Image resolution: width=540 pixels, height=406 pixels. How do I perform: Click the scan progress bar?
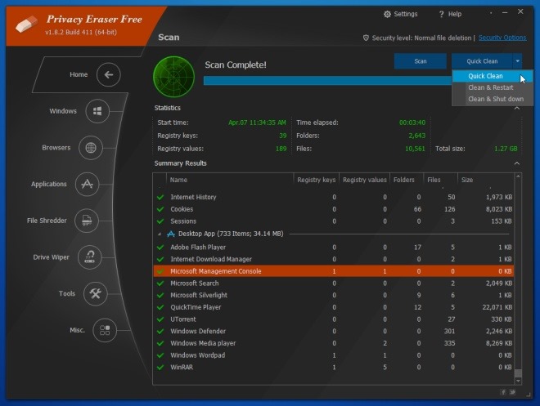[327, 81]
